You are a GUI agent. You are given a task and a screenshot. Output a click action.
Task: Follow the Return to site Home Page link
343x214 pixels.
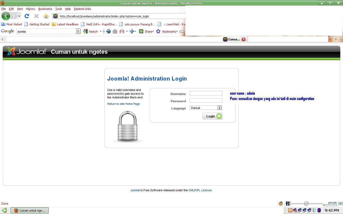click(123, 104)
